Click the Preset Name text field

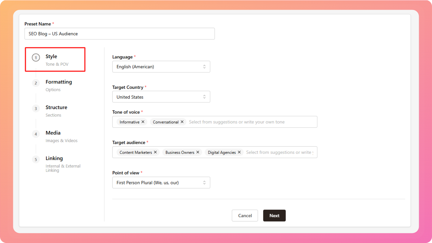pyautogui.click(x=119, y=34)
